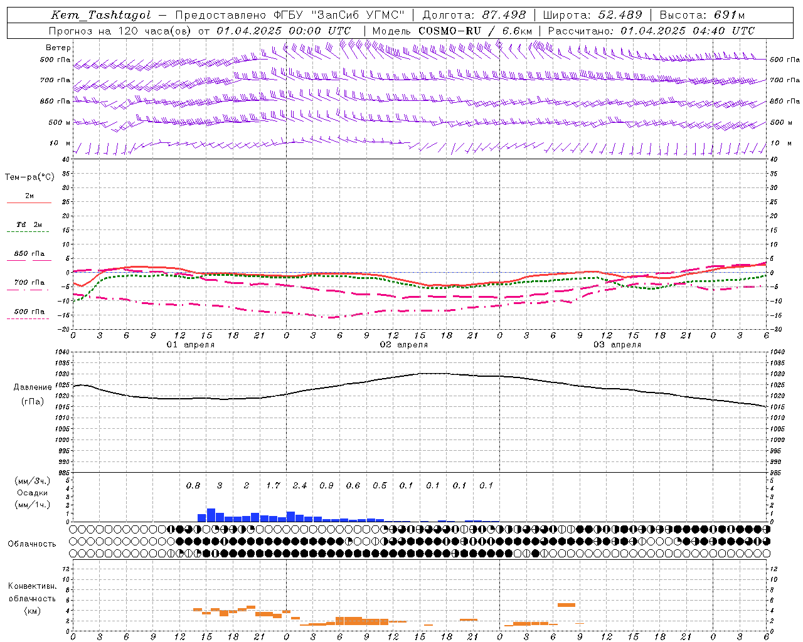The width and height of the screenshot is (803, 642).
Task: Click the solid red line sample under "2м"
Action: tap(29, 203)
